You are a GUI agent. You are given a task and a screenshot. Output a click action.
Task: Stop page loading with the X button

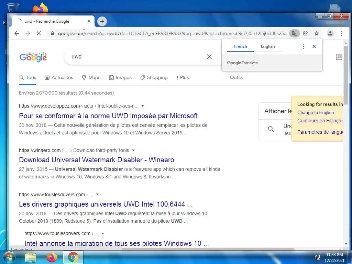(x=39, y=33)
